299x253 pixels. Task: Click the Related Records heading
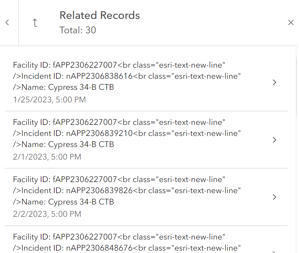tap(100, 15)
